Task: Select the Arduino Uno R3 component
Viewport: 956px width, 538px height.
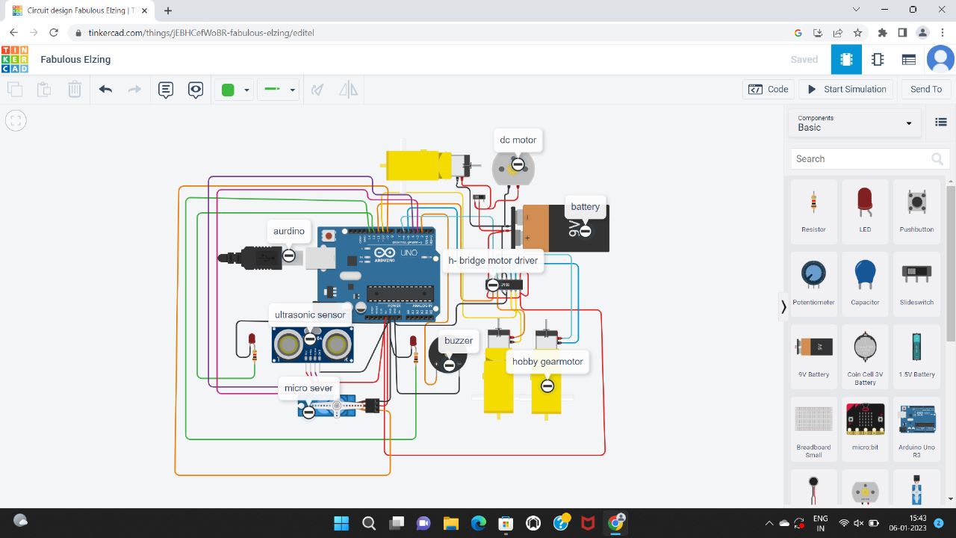Action: 916,429
